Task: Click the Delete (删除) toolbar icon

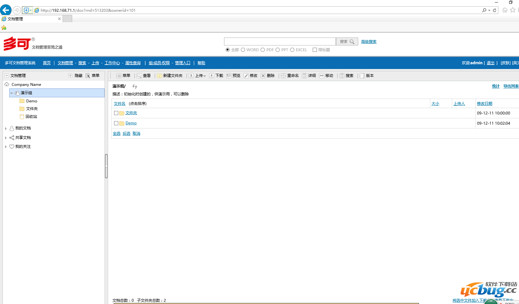Action: point(263,76)
